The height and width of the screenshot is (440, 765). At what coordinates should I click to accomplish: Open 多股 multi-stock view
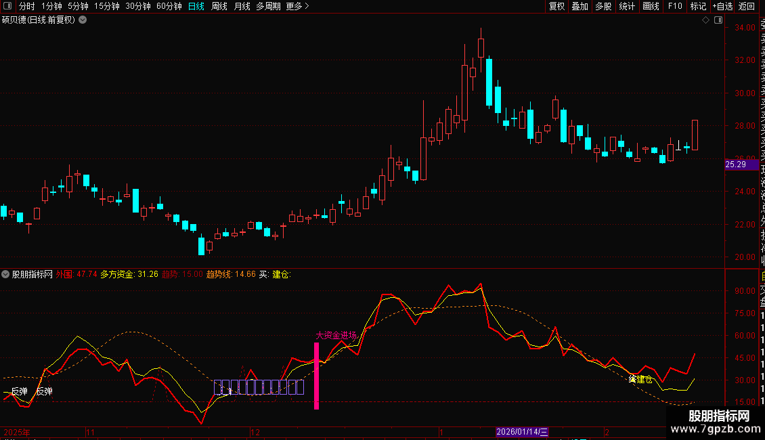coord(603,6)
